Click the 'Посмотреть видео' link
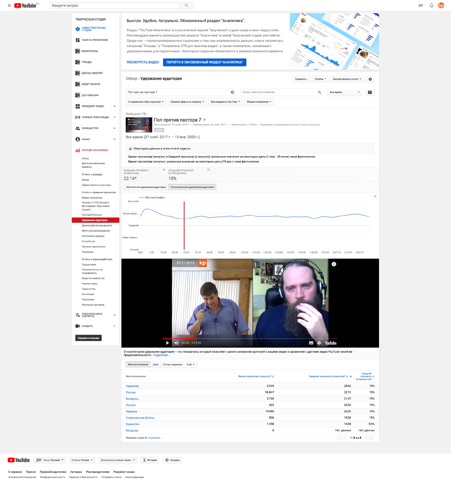The image size is (451, 485). [143, 62]
